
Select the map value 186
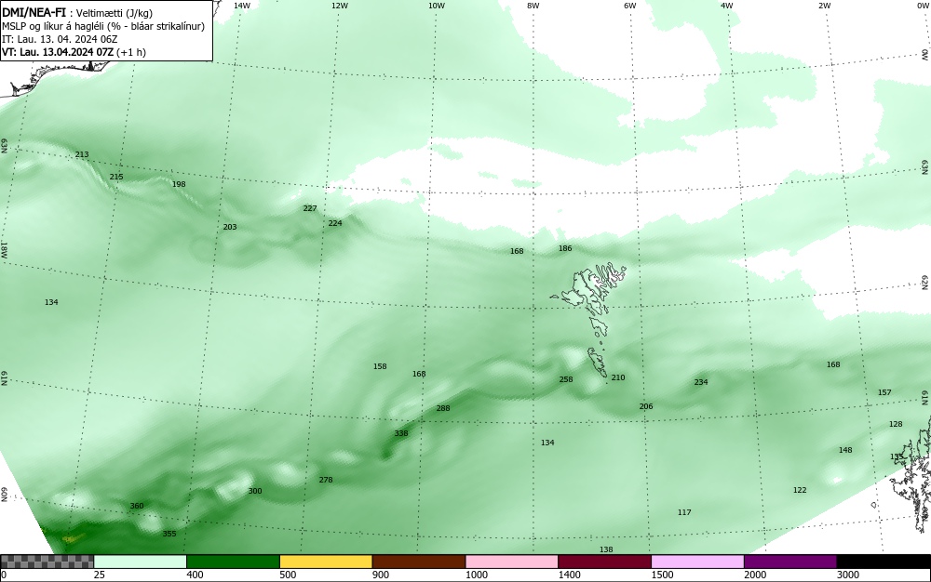565,248
